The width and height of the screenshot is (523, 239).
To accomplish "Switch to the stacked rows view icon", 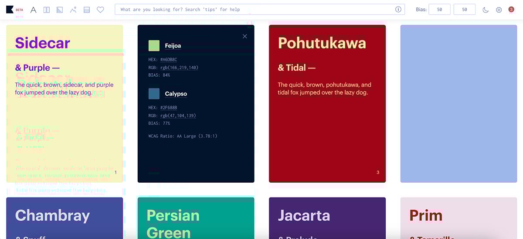I will (x=87, y=10).
